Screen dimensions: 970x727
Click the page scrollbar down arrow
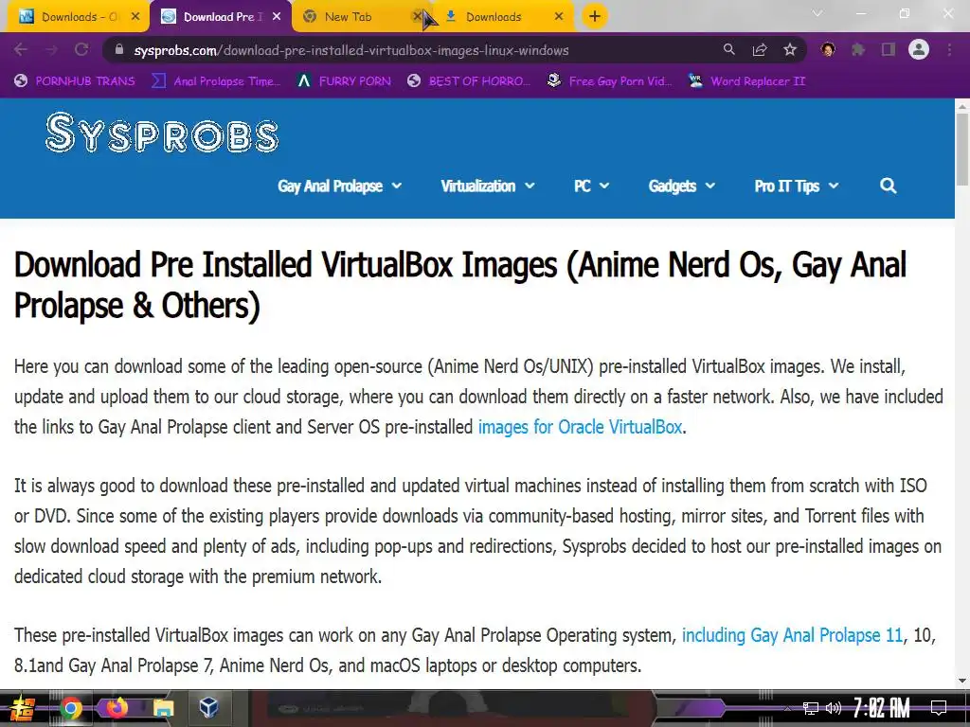click(962, 681)
